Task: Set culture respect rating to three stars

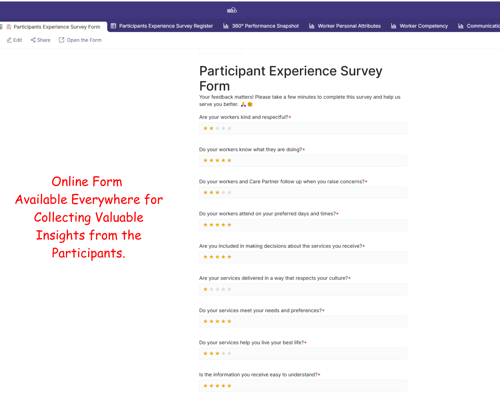Action: pos(218,289)
